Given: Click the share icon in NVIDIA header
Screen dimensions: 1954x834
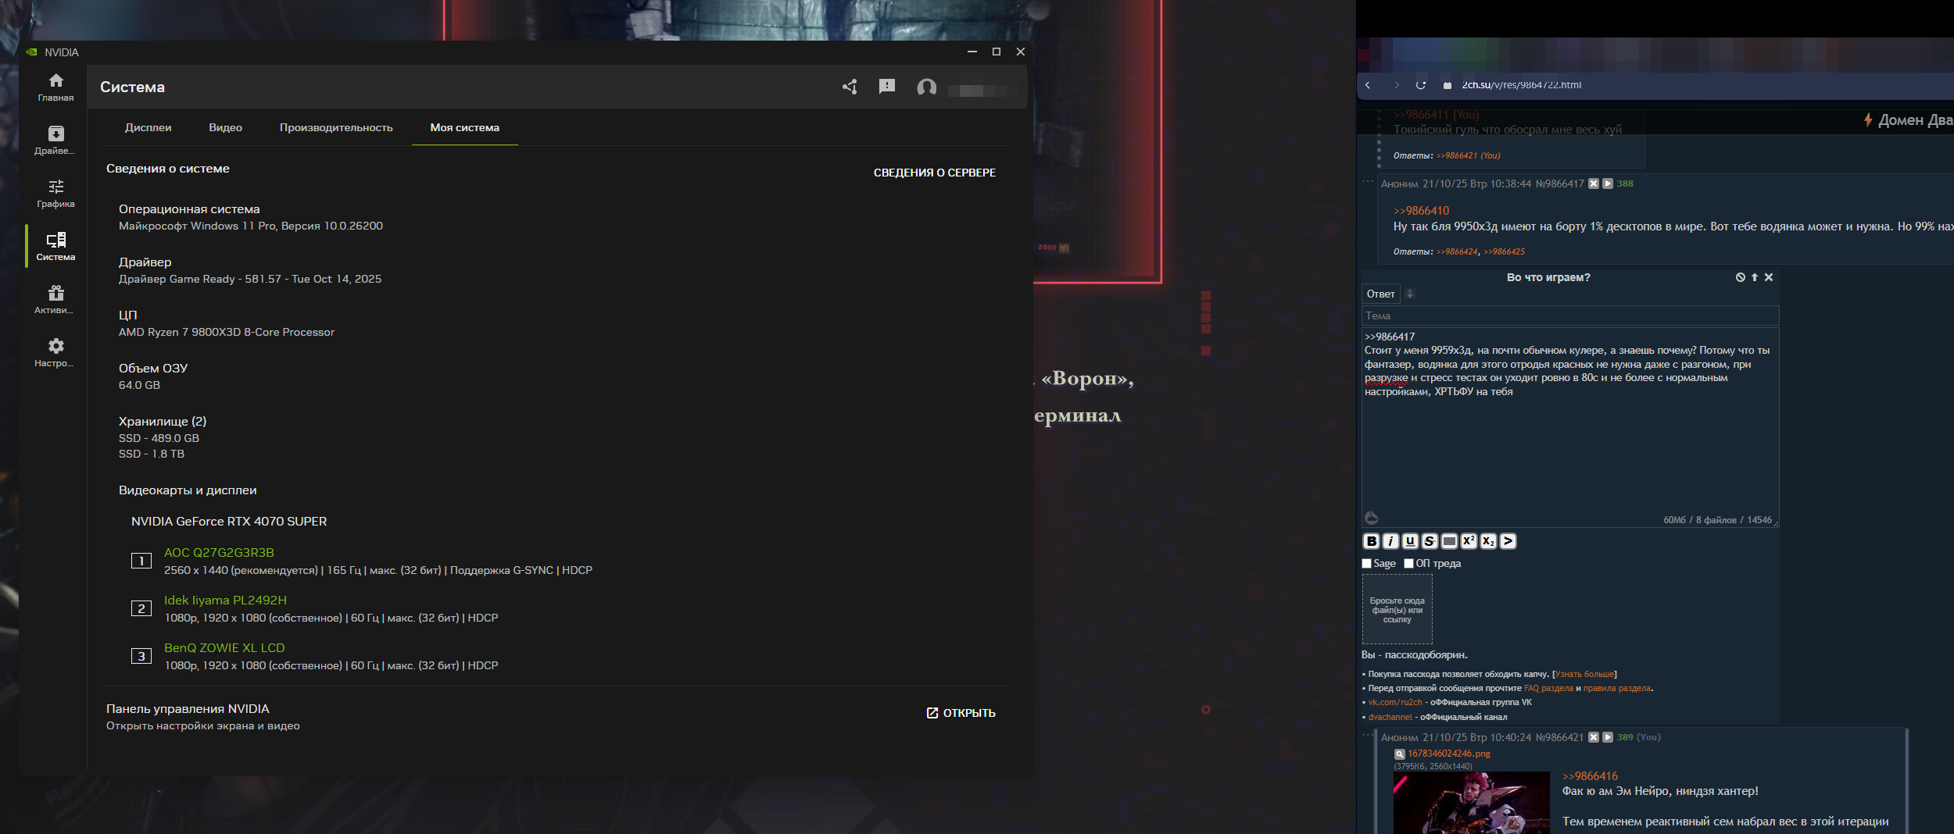Looking at the screenshot, I should (850, 87).
